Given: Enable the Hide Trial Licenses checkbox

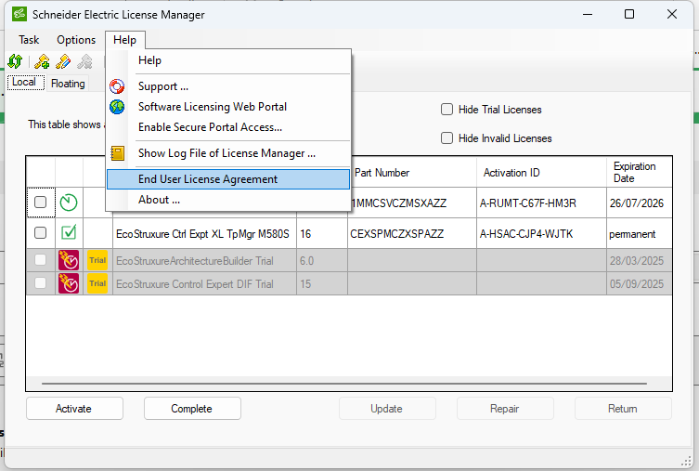Looking at the screenshot, I should (447, 110).
